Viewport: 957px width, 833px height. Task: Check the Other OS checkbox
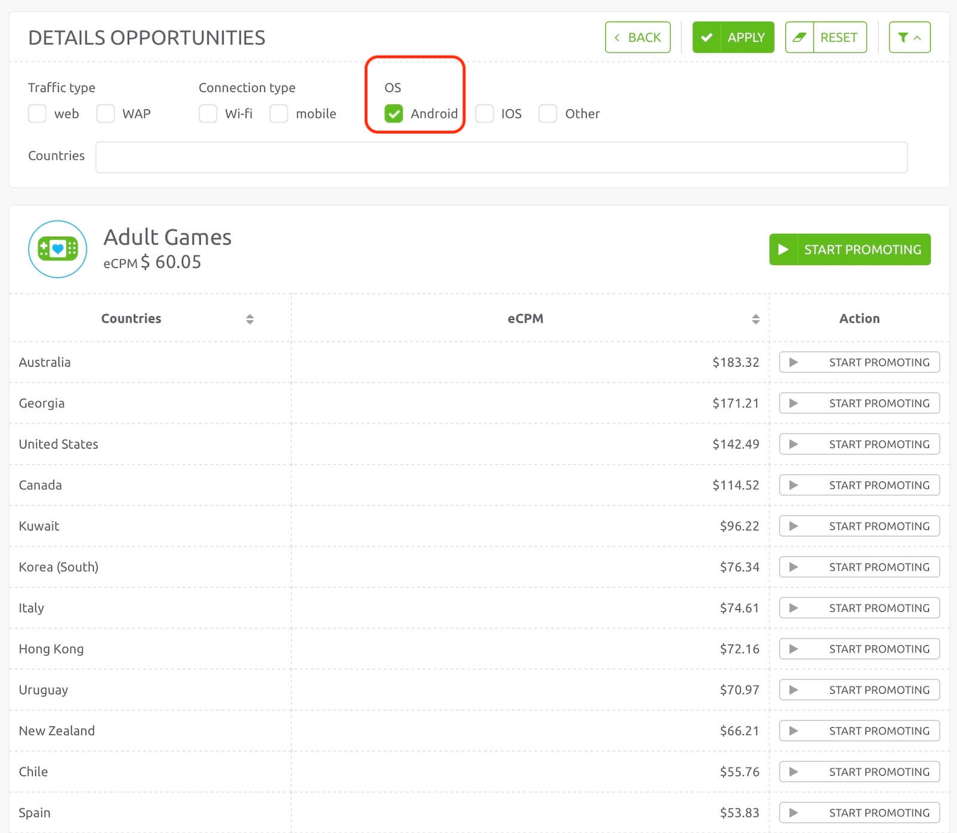(x=548, y=114)
